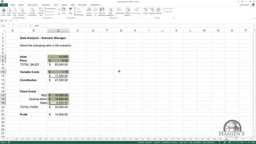Image resolution: width=256 pixels, height=144 pixels.
Task: Select the Units cell showing 10,000
Action: pyautogui.click(x=58, y=57)
